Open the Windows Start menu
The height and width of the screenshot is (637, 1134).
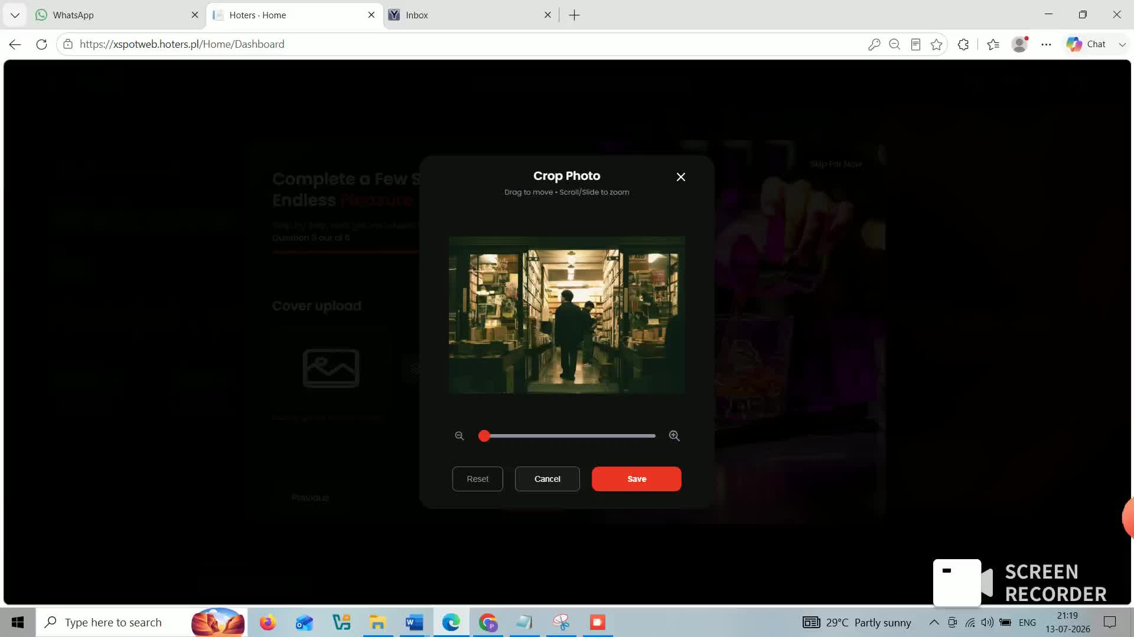pos(18,622)
